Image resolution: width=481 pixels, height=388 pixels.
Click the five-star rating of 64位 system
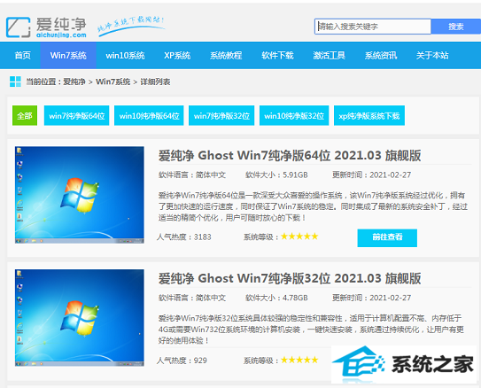pos(299,237)
